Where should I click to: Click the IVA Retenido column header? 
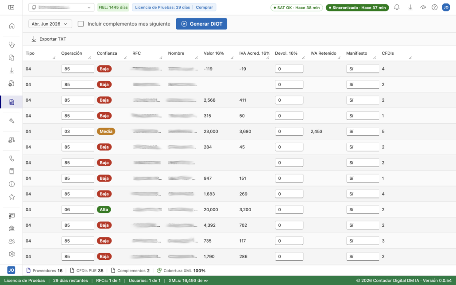(x=323, y=53)
